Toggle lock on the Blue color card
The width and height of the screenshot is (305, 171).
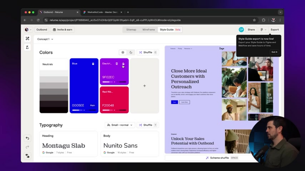pos(93,64)
